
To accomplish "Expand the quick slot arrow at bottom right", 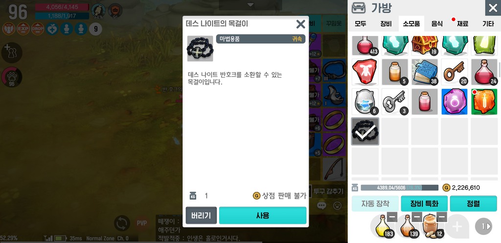I will point(483,226).
